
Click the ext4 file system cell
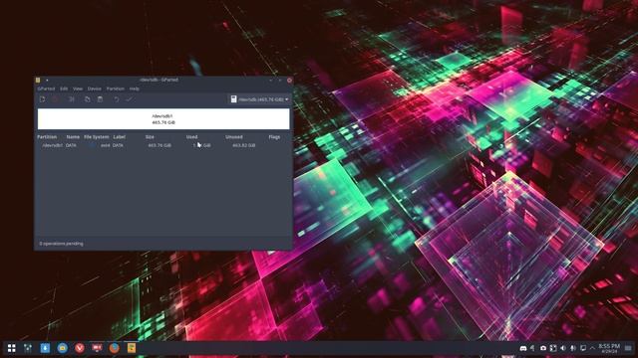[x=106, y=145]
